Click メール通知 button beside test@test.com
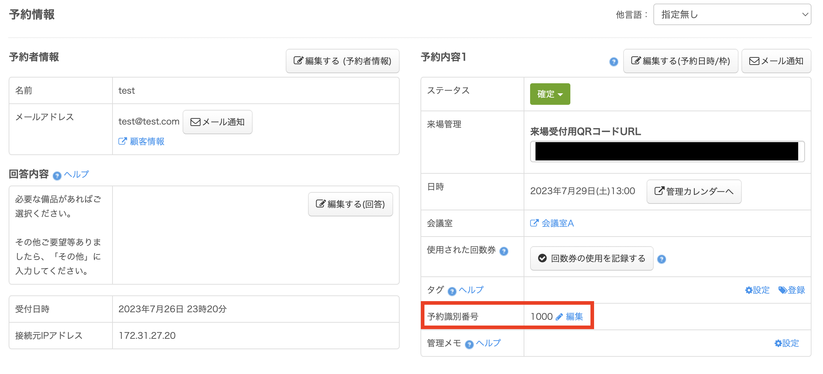823x374 pixels. click(x=217, y=122)
